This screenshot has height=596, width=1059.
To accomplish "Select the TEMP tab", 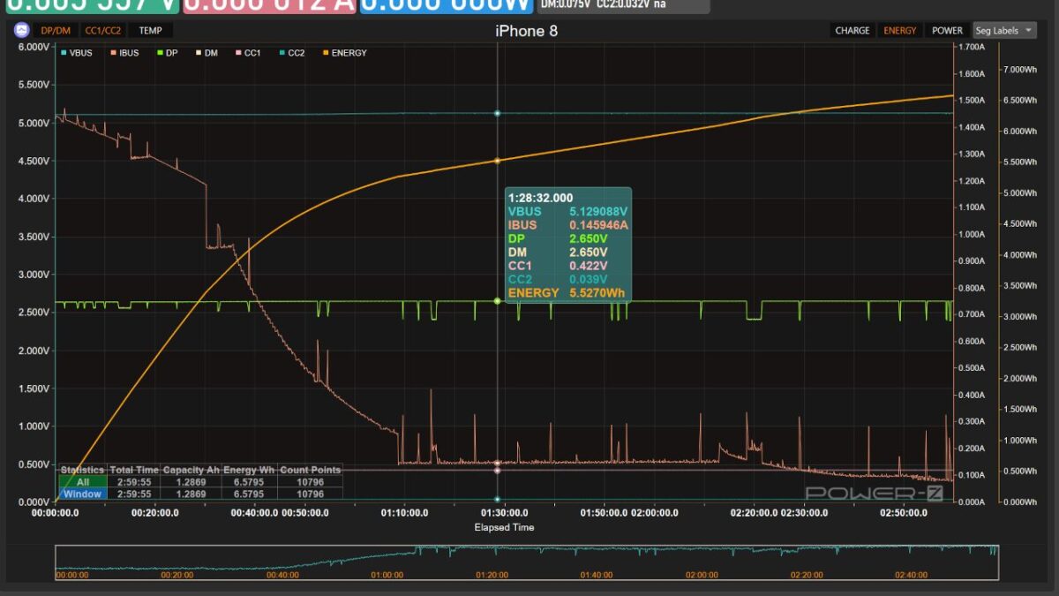I will pyautogui.click(x=150, y=30).
